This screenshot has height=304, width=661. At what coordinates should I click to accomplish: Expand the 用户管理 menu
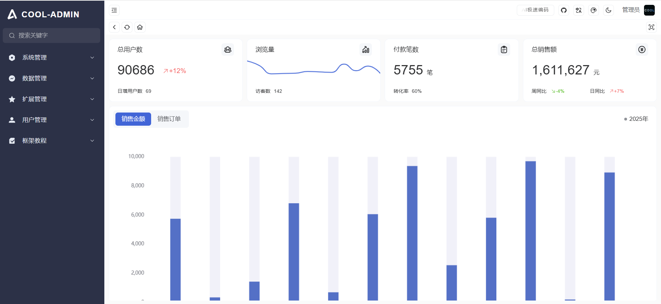click(x=52, y=120)
